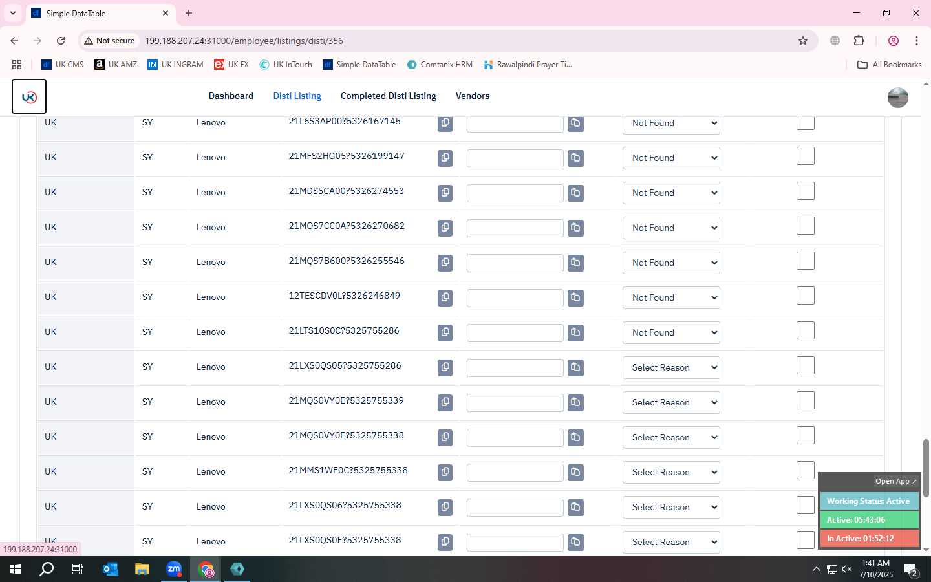Screen dimensions: 931x582
Task: Open Select Reason dropdown for 21MQS0VY0E?5325755339
Action: click(671, 402)
